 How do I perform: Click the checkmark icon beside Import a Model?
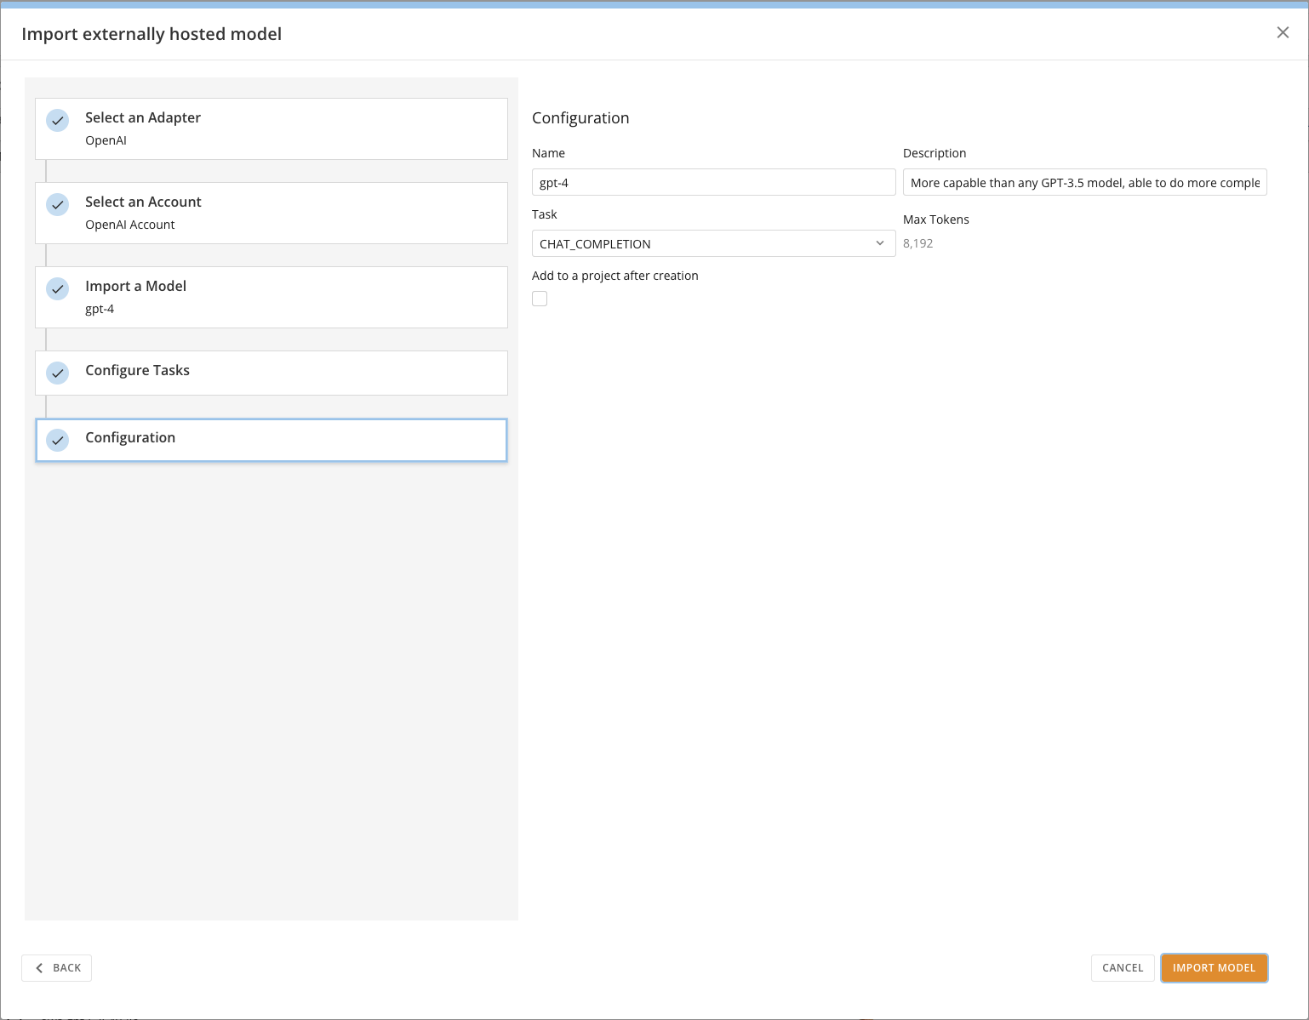[x=58, y=288]
